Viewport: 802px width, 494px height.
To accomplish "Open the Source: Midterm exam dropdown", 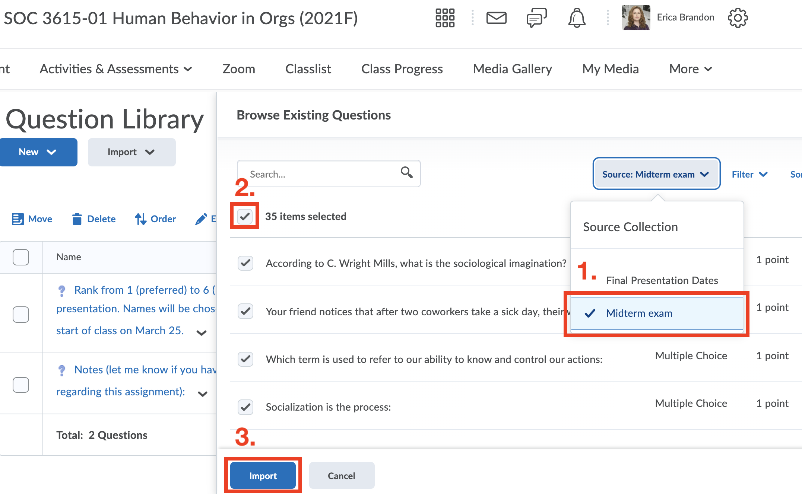I will pyautogui.click(x=656, y=174).
